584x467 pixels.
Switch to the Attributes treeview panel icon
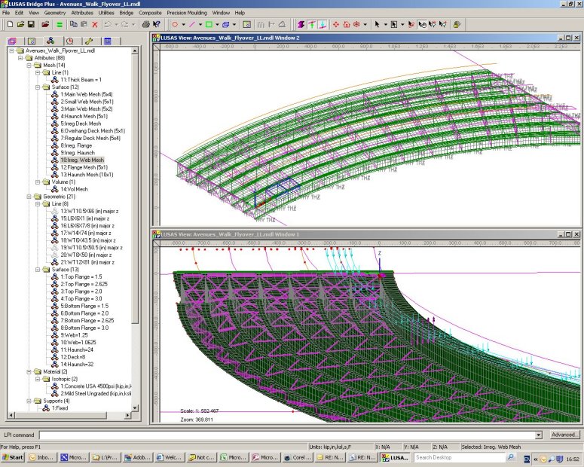(x=50, y=41)
